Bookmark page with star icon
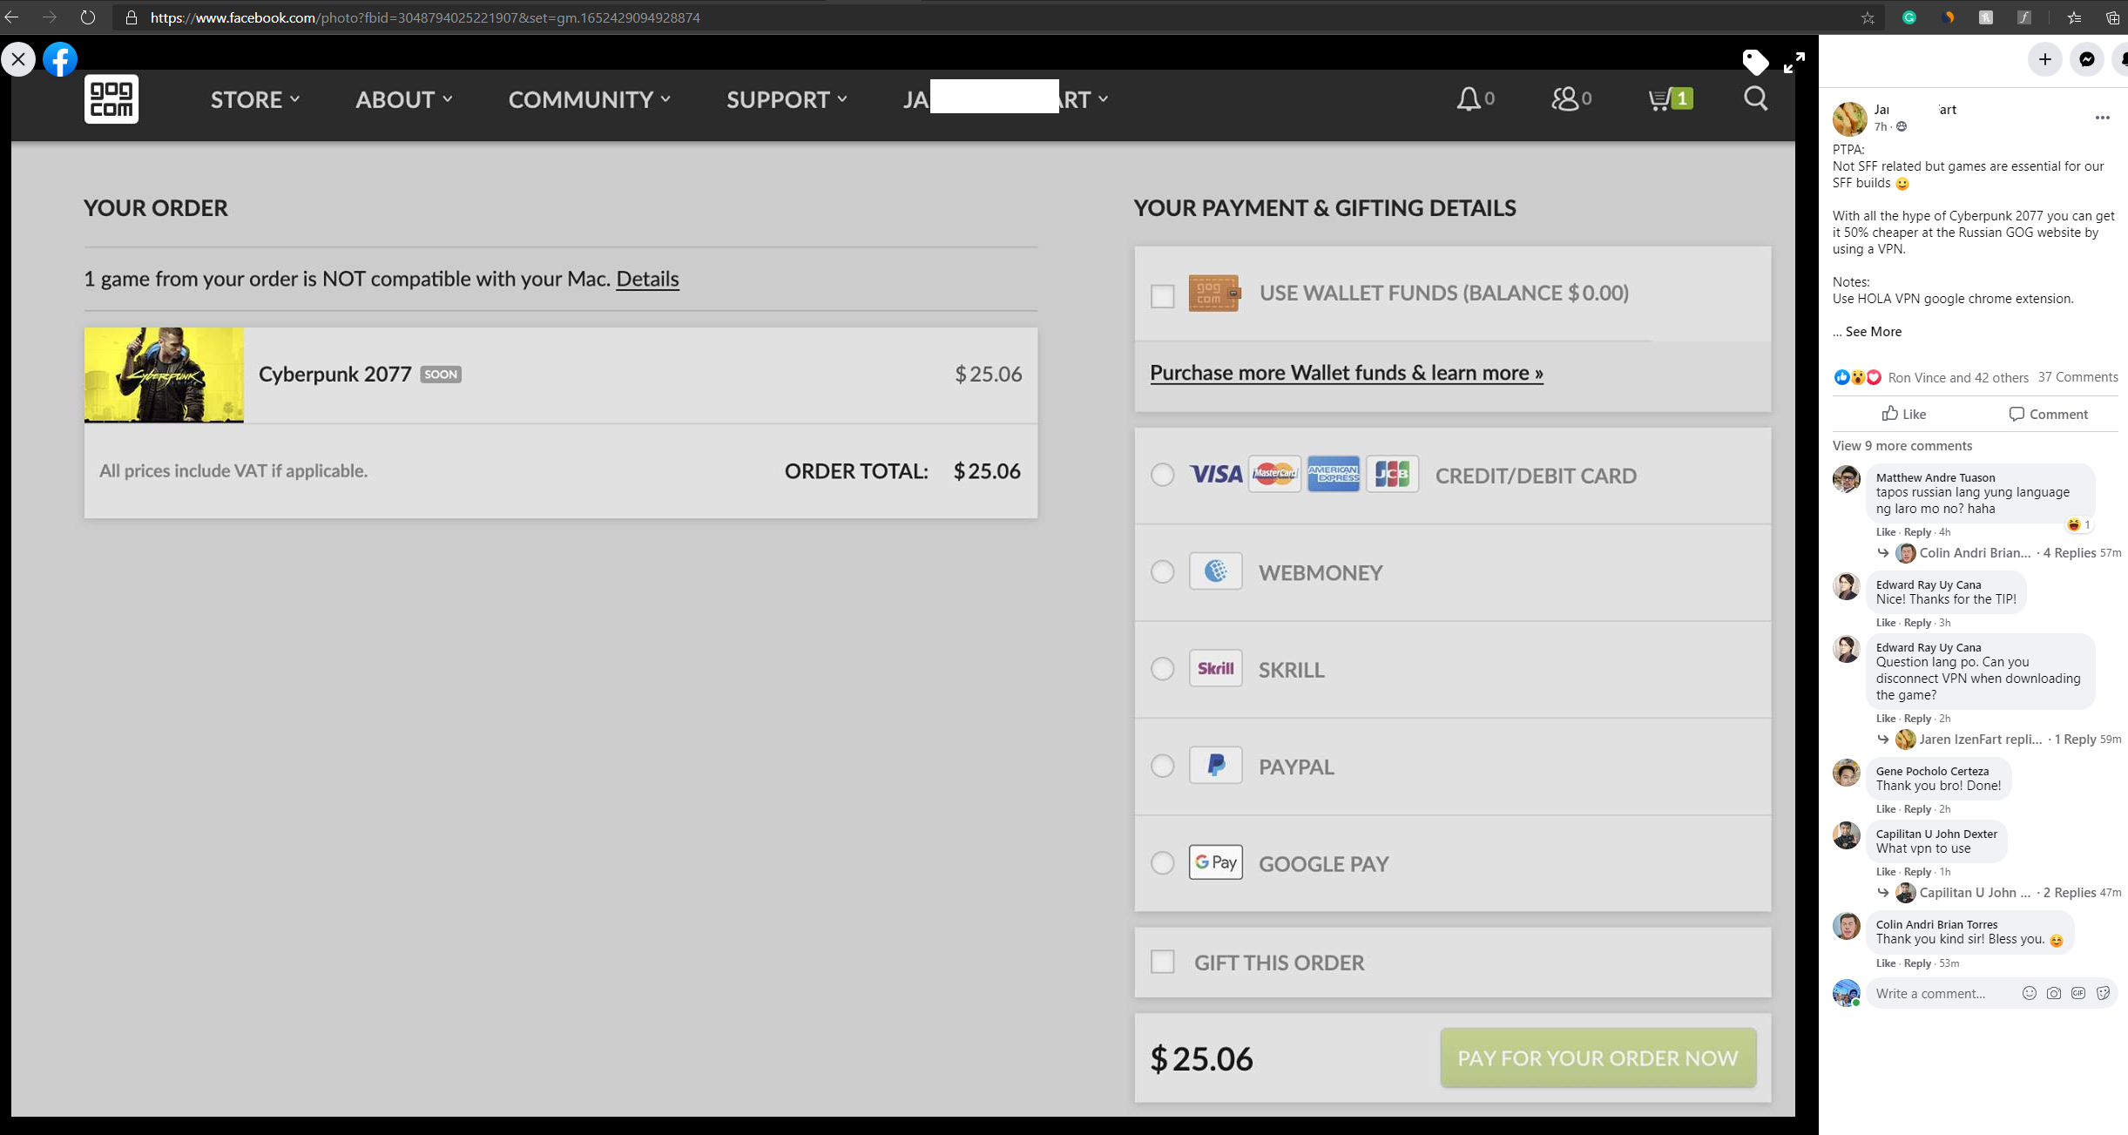Viewport: 2128px width, 1135px height. (x=1868, y=17)
